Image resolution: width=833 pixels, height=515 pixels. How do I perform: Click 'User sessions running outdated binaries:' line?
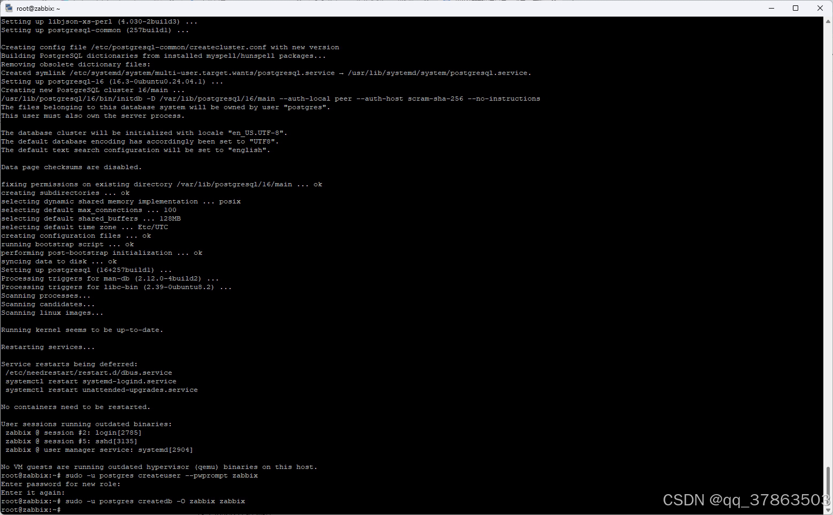(x=87, y=424)
